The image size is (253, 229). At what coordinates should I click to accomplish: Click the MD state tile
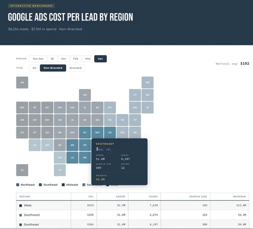122,133
